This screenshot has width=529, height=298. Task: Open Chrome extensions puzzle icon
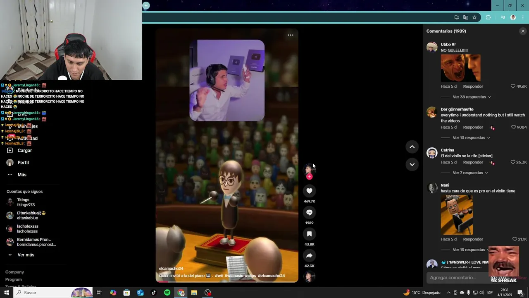pyautogui.click(x=488, y=17)
